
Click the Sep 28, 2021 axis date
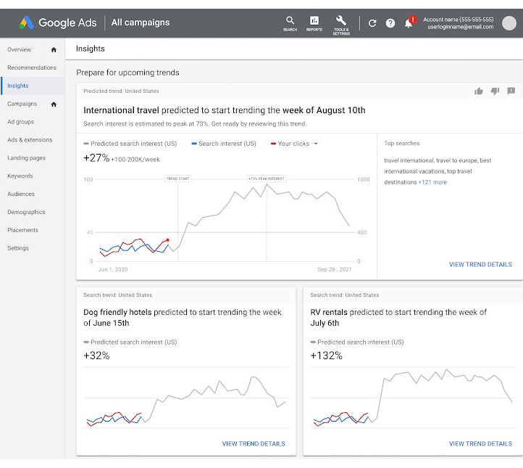(334, 269)
